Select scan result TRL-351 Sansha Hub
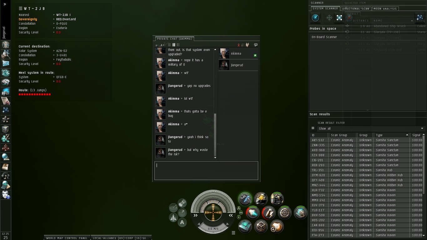Image resolution: width=427 pixels, height=240 pixels. (366, 170)
